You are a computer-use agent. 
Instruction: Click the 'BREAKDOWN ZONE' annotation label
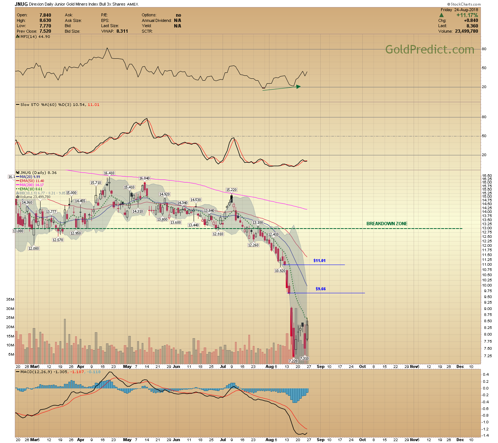click(387, 224)
